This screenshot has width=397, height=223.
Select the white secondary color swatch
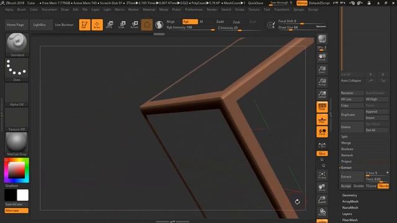click(23, 195)
